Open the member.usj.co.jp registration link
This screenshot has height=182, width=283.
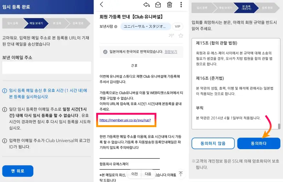(125, 120)
